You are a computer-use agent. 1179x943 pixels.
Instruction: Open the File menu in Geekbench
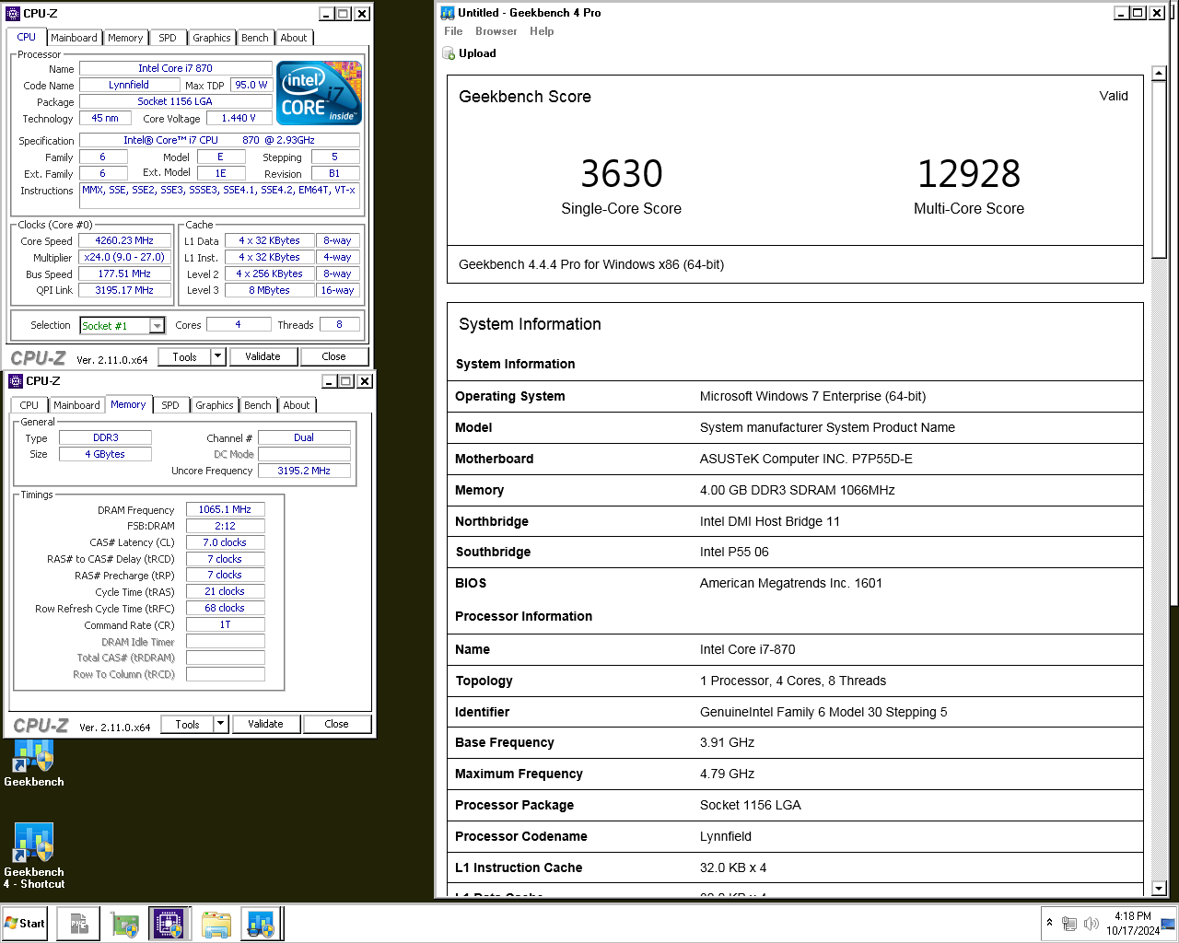pos(453,31)
